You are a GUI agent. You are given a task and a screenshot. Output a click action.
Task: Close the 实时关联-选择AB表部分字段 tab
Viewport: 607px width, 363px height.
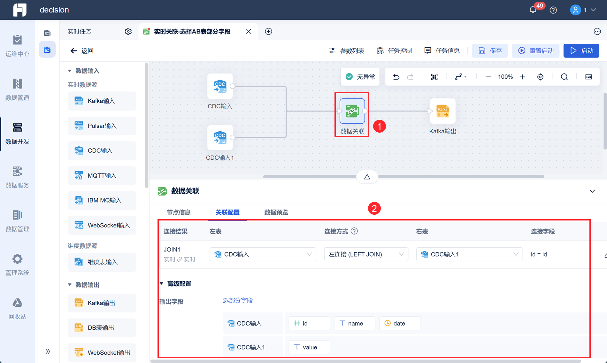coord(249,31)
